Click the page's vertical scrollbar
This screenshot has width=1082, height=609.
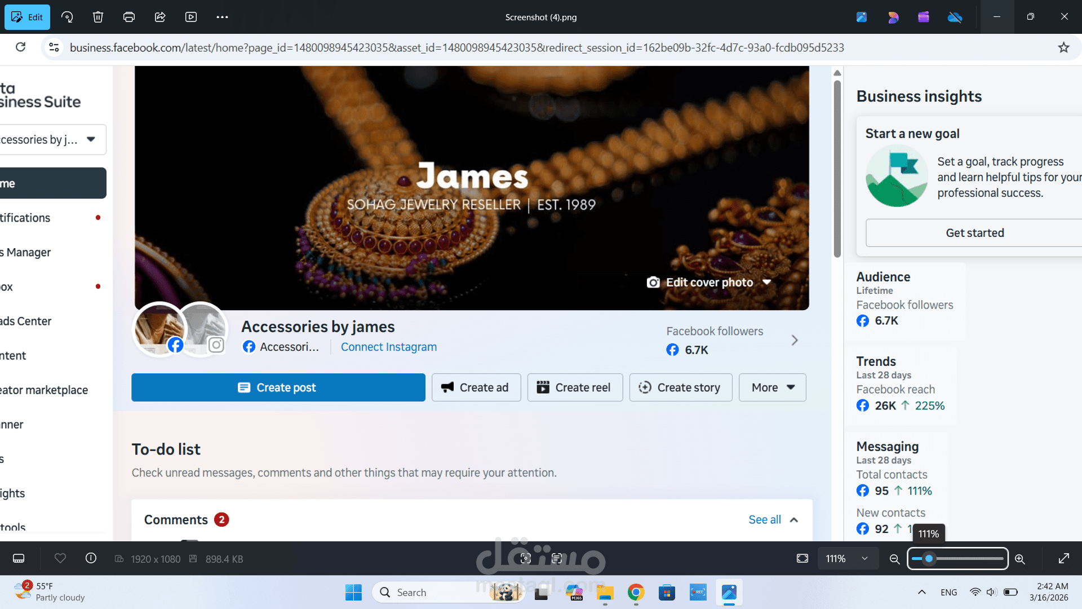coord(837,169)
